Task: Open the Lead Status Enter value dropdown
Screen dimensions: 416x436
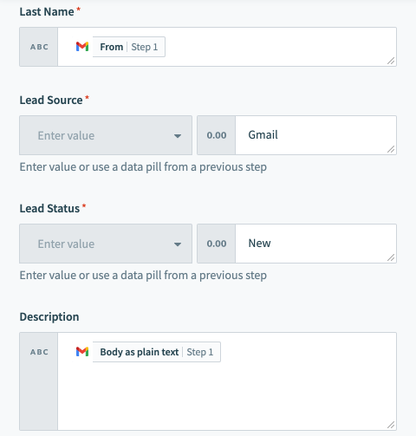Action: (x=106, y=244)
